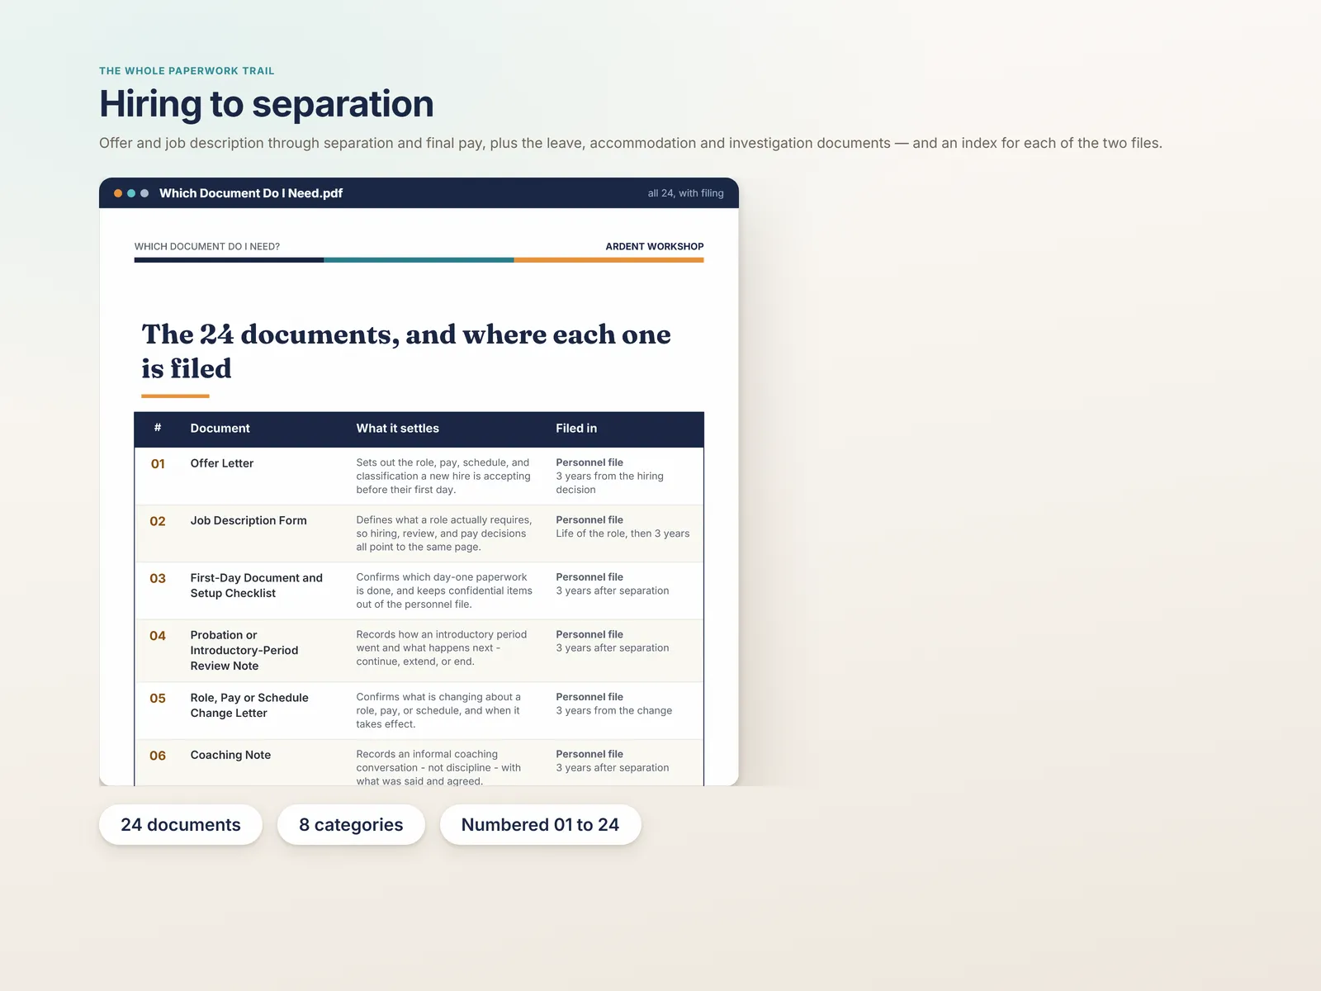
Task: Click row number '02'
Action: (158, 521)
